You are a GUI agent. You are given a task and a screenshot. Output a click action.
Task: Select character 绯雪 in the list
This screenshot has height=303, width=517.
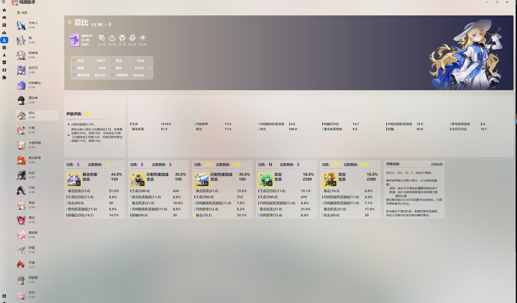[37, 250]
